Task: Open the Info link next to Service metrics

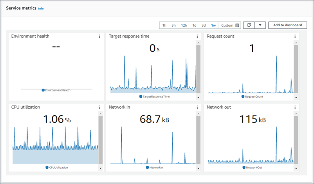Action: click(x=41, y=8)
